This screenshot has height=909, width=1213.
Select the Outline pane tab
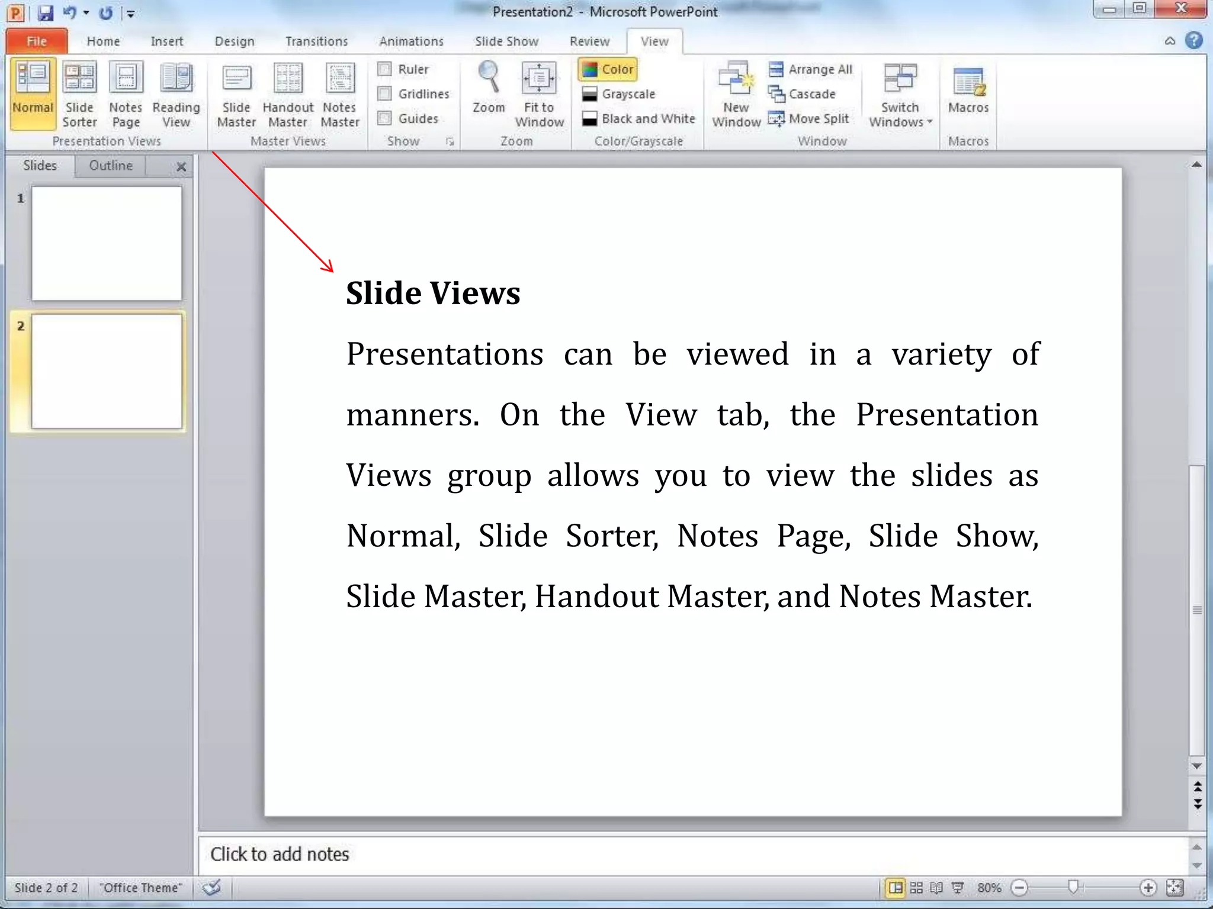pos(111,166)
